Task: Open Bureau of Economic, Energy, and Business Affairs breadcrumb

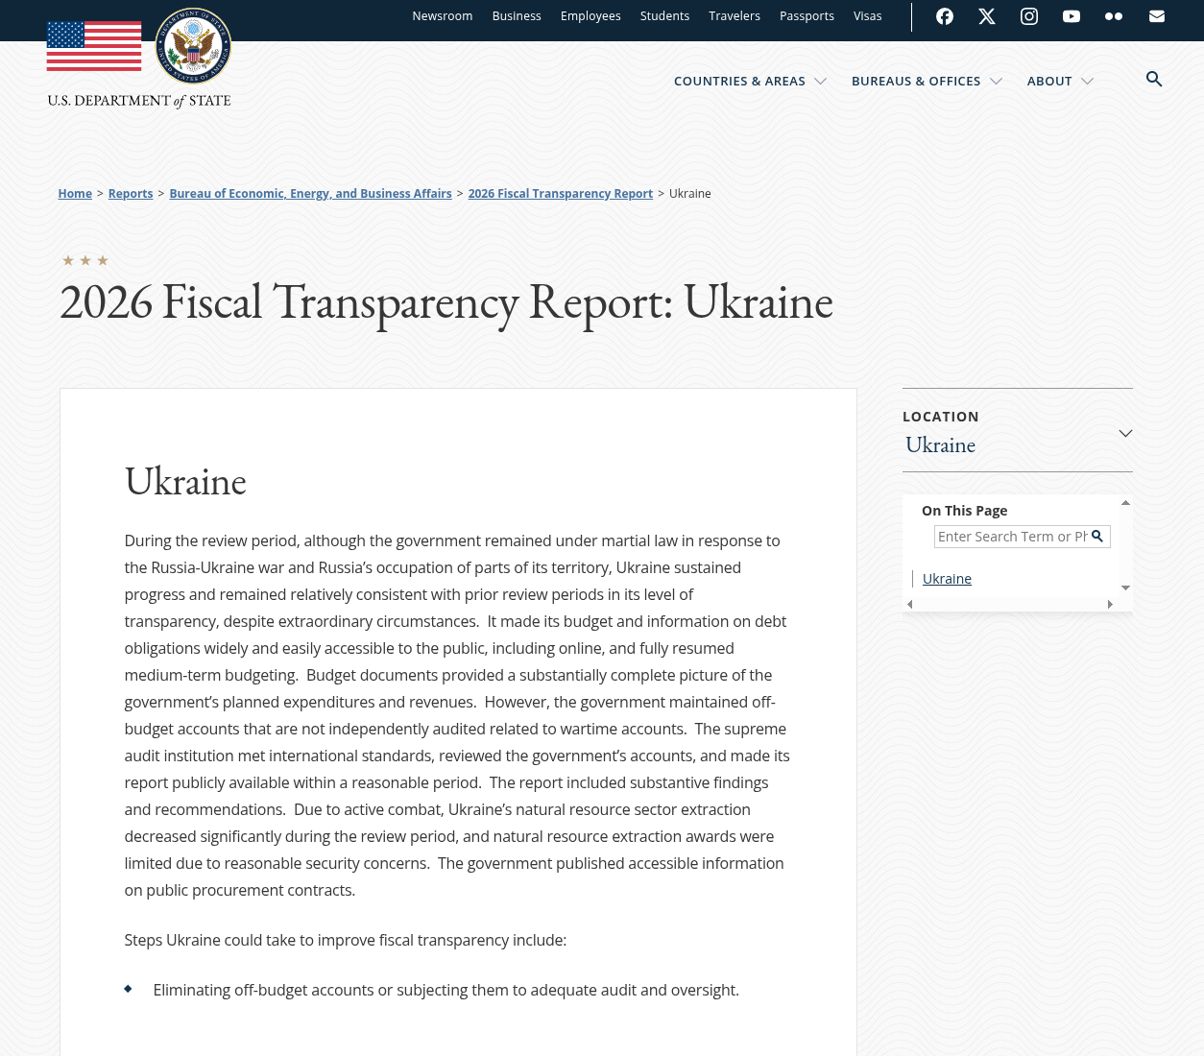Action: (310, 194)
